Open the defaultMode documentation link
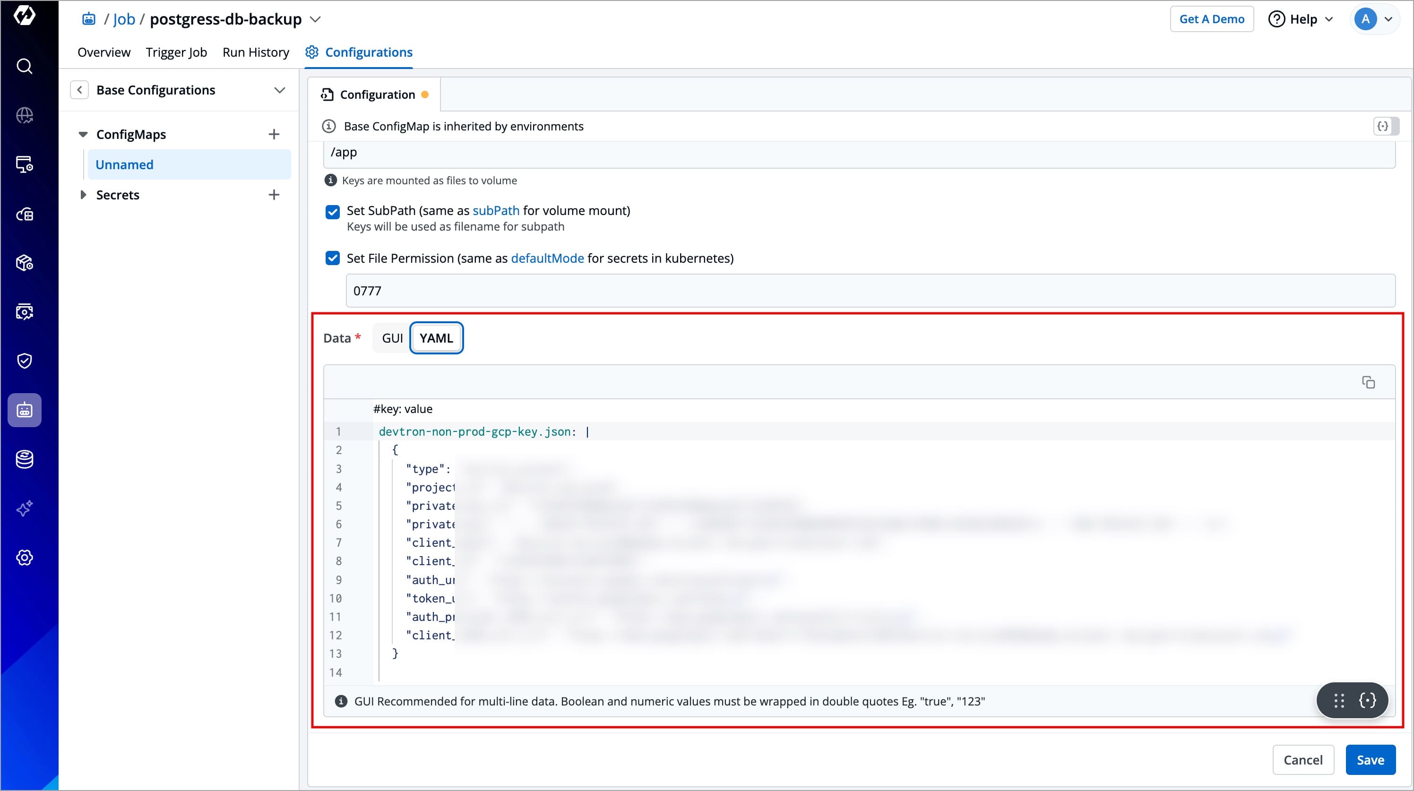The image size is (1414, 791). tap(547, 258)
